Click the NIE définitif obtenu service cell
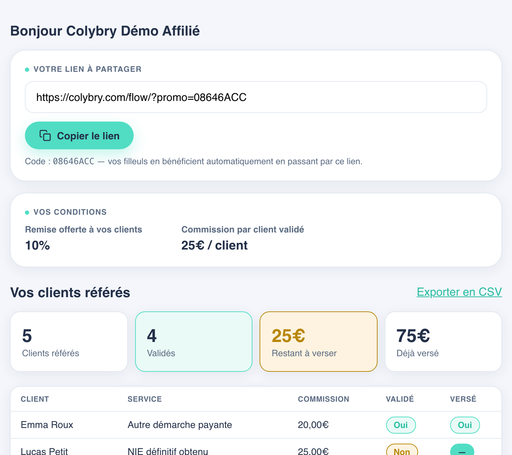Image resolution: width=512 pixels, height=455 pixels. (168, 451)
